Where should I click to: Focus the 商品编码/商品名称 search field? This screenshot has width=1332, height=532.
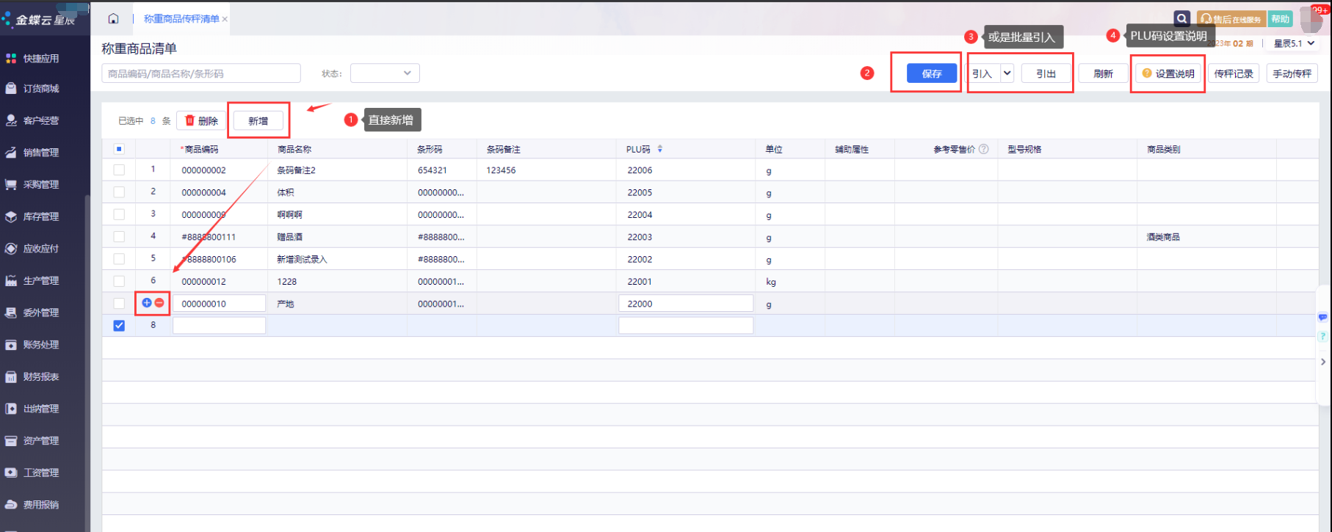201,73
